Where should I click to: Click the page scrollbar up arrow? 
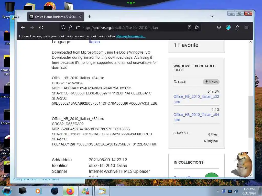(250, 42)
